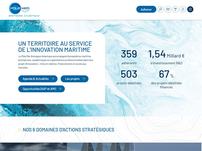This screenshot has width=202, height=151.
Task: Click the Nos 6 domaines d'actions stratégiques heading
Action: pyautogui.click(x=68, y=130)
